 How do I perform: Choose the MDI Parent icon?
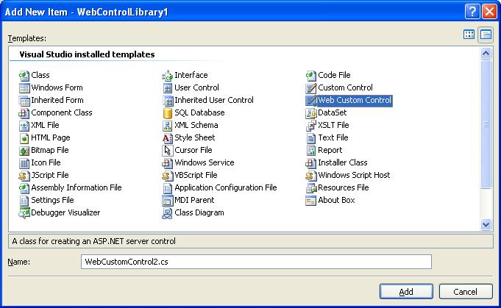[168, 201]
